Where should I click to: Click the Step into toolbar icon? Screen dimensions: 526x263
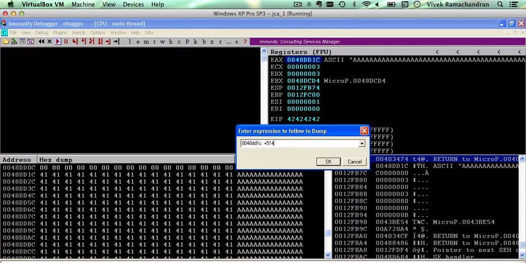coord(75,42)
